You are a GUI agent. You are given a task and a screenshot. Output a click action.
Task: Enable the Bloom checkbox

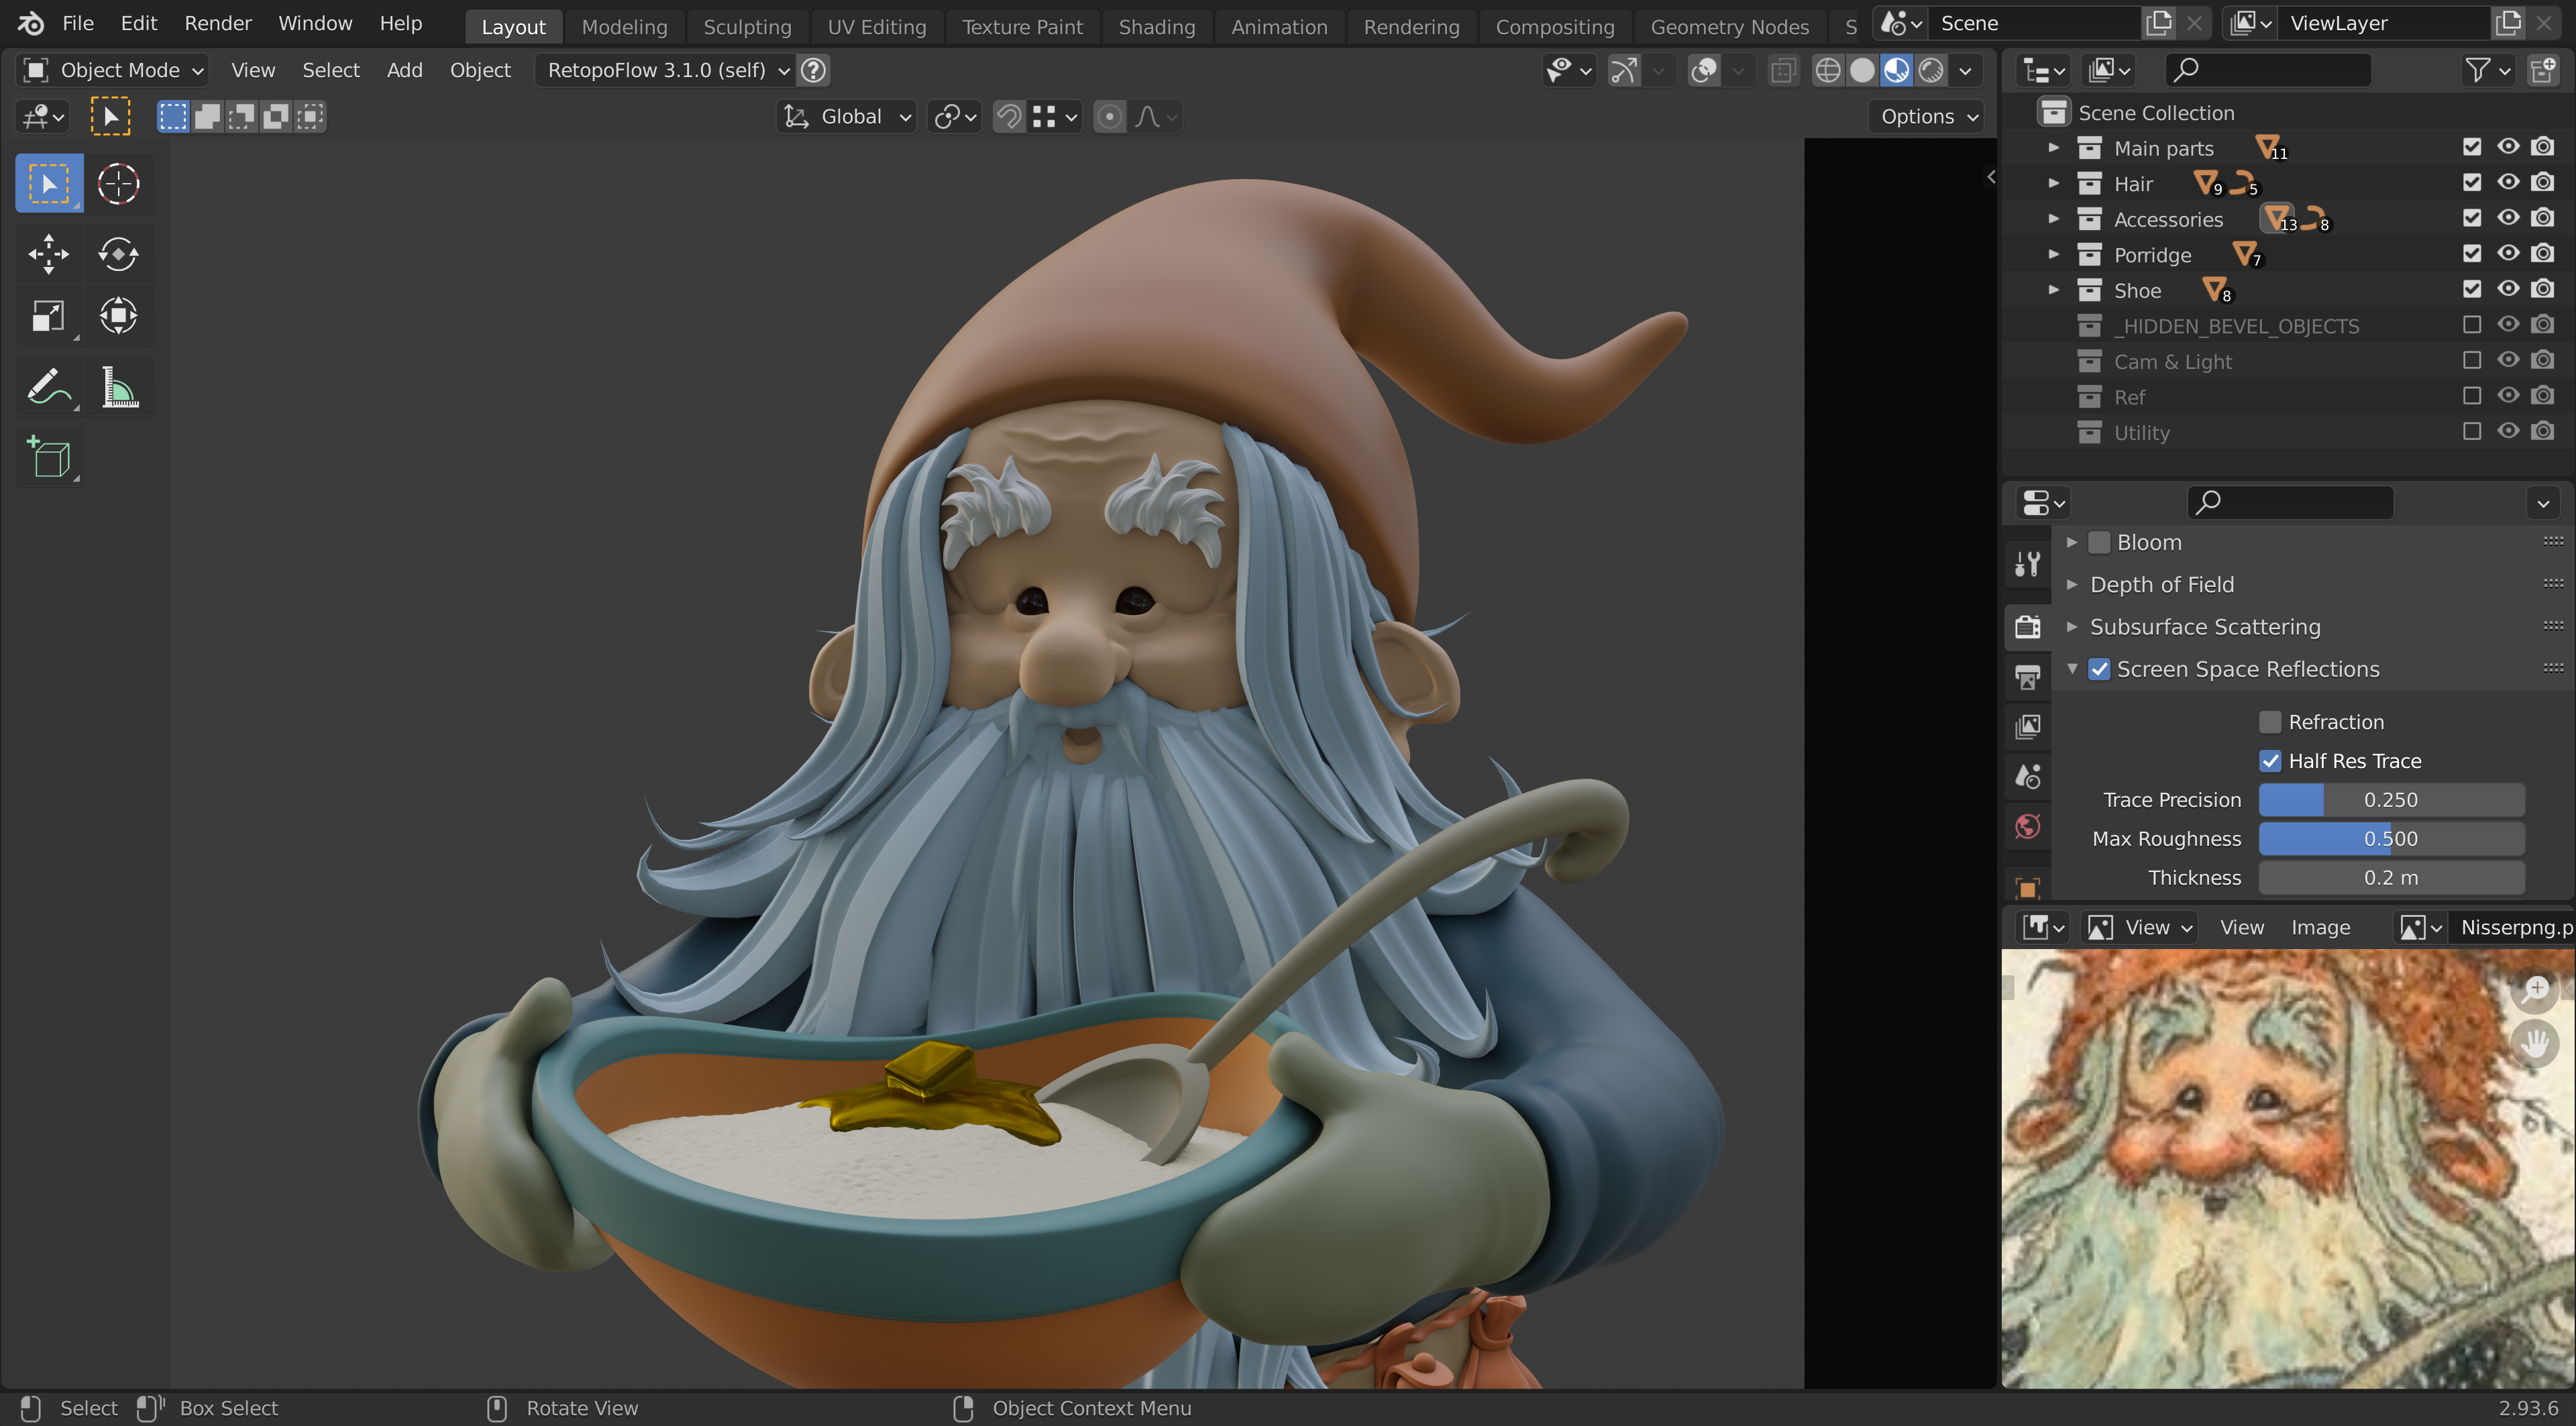click(2099, 542)
